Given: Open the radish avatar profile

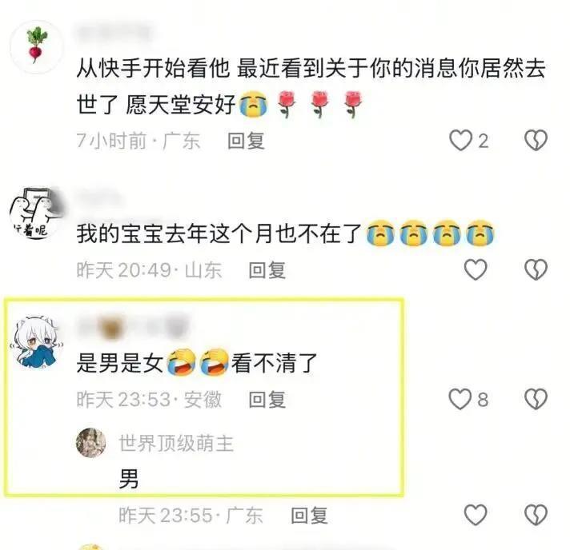Looking at the screenshot, I should [x=37, y=47].
